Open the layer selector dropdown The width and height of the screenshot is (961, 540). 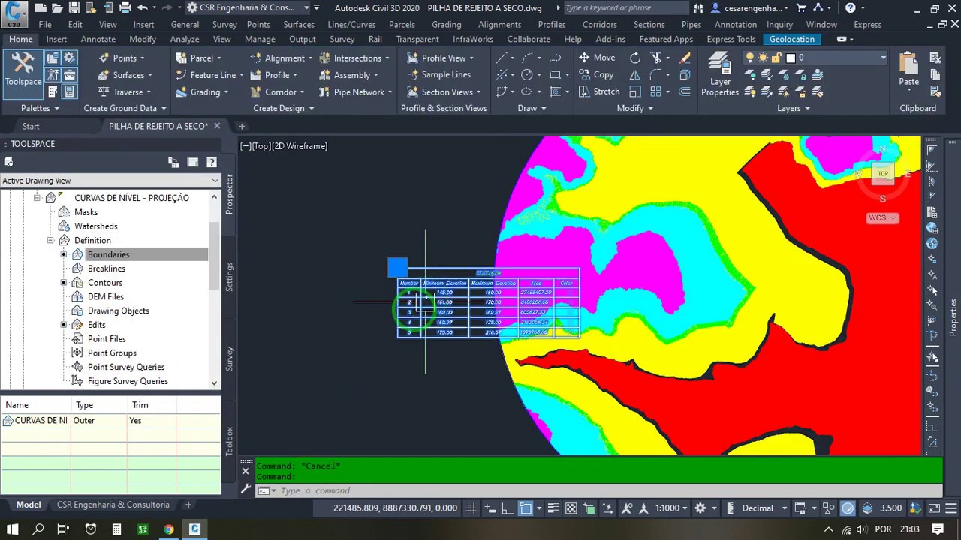tap(883, 58)
